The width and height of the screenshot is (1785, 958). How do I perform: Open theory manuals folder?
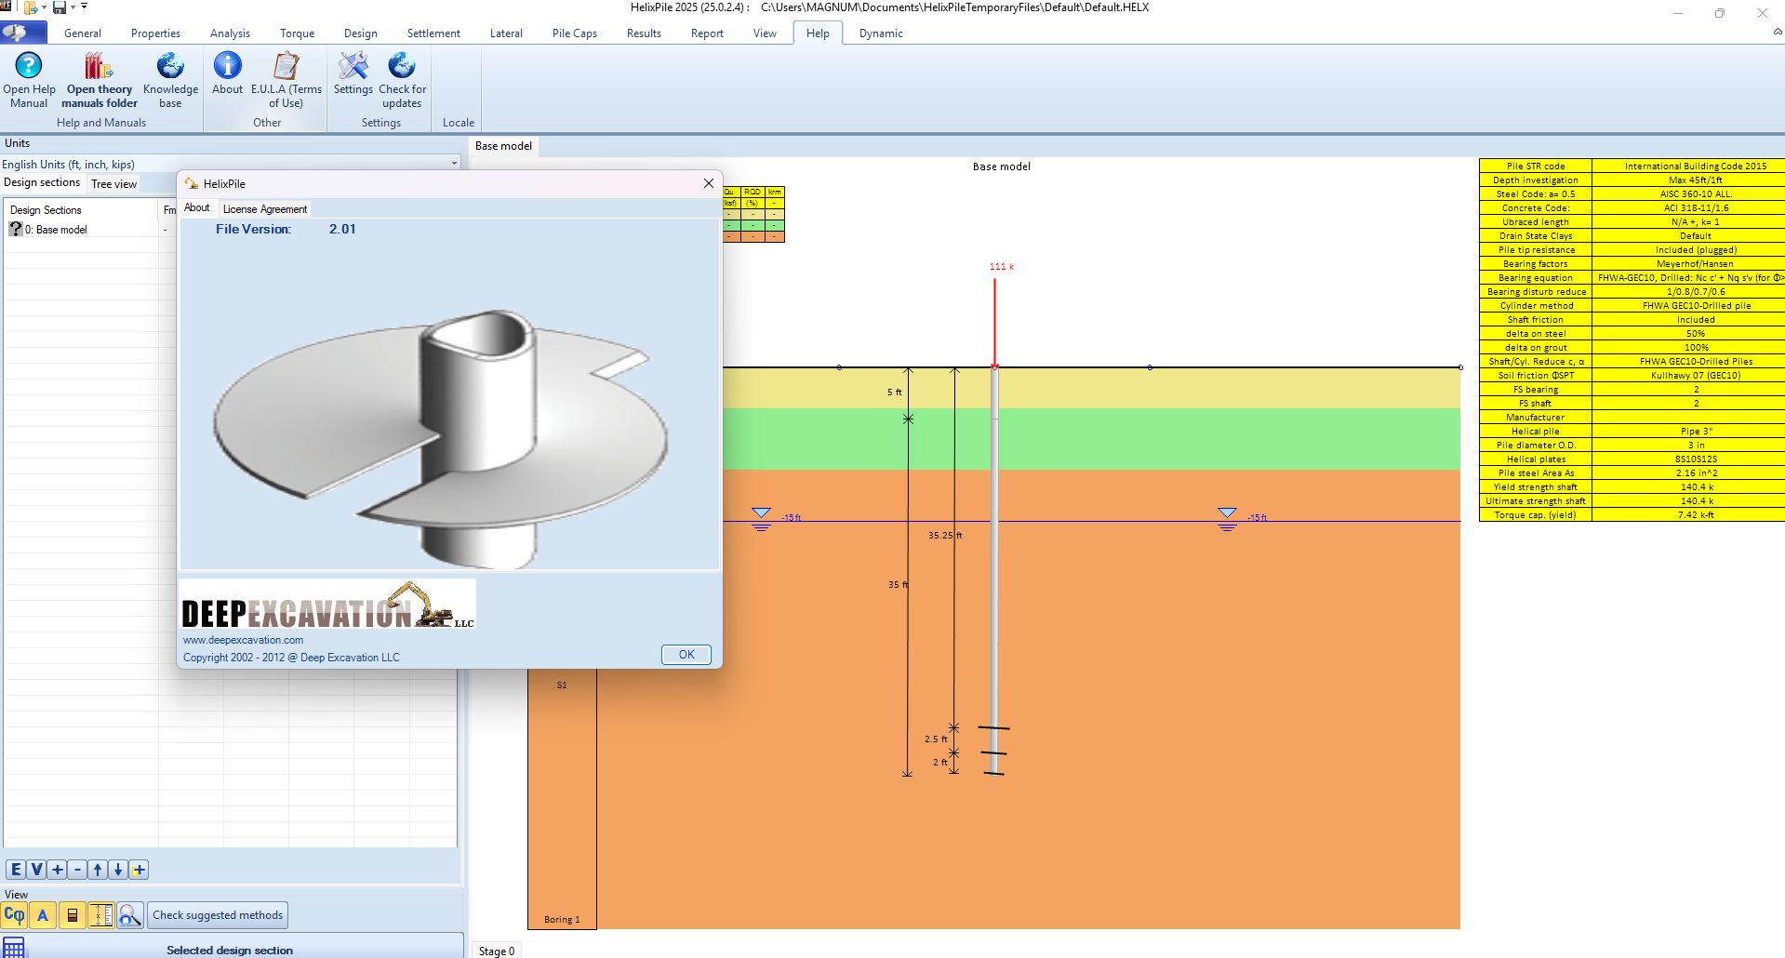[x=100, y=80]
